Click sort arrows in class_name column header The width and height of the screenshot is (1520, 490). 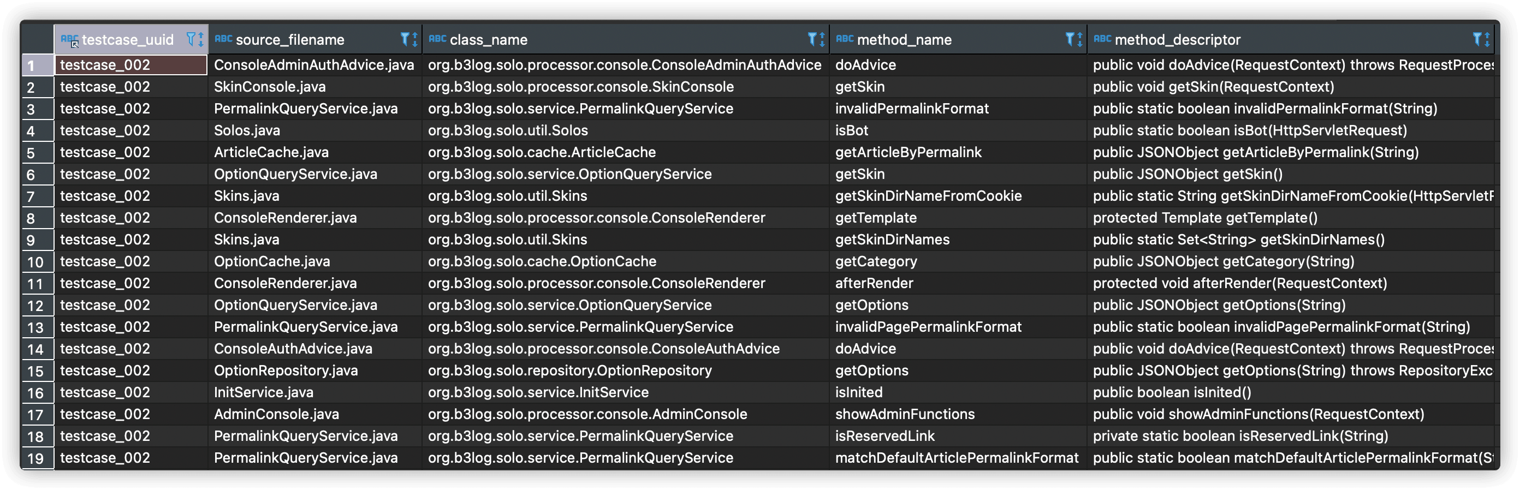click(822, 39)
